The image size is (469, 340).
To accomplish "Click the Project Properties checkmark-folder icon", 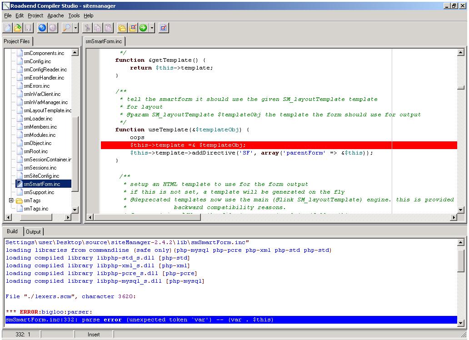I will [x=133, y=28].
